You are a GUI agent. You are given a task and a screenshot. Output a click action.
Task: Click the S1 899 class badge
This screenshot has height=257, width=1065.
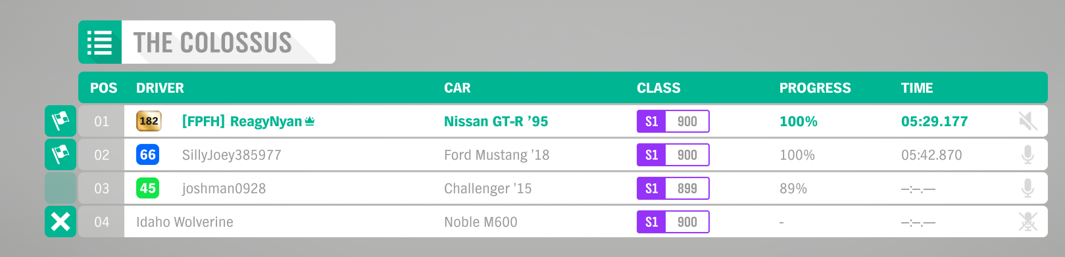673,188
